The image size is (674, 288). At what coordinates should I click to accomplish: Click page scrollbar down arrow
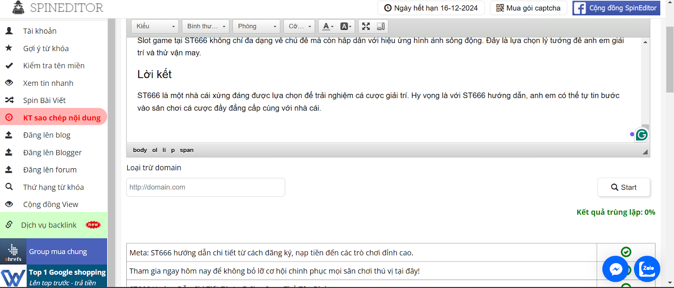pyautogui.click(x=670, y=283)
